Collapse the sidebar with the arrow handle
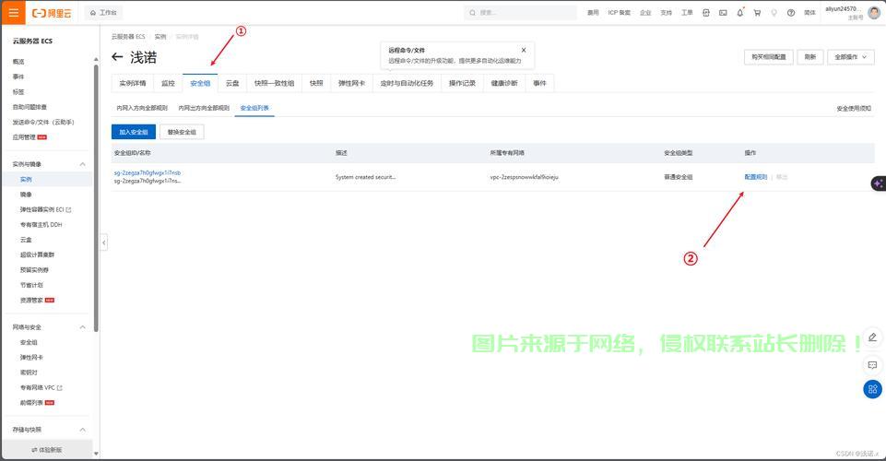The image size is (886, 461). pyautogui.click(x=104, y=242)
